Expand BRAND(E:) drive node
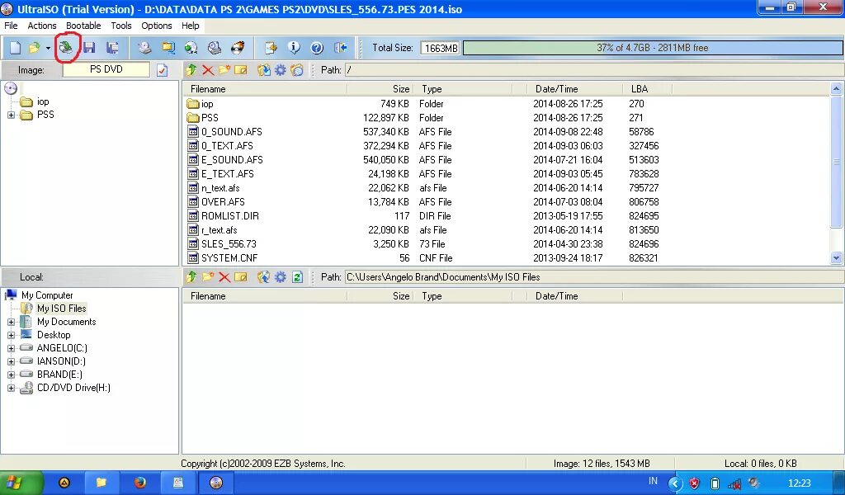Image resolution: width=845 pixels, height=495 pixels. pos(11,375)
